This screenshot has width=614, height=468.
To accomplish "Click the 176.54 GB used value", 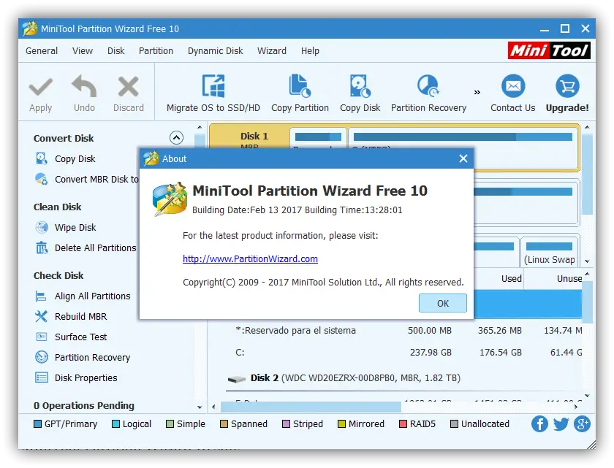I will click(501, 352).
